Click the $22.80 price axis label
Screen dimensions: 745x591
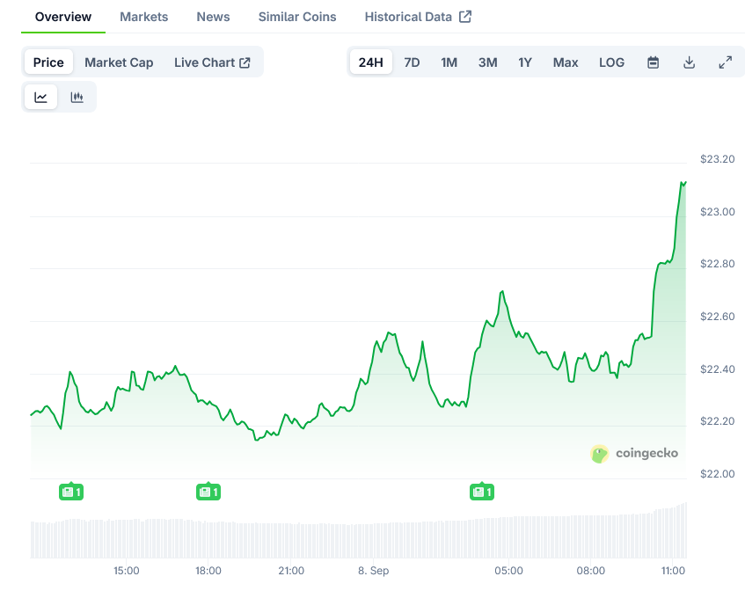[718, 264]
